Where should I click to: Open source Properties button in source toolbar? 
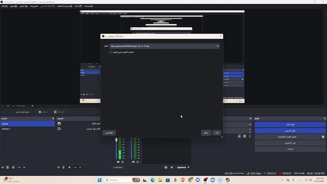(x=43, y=112)
